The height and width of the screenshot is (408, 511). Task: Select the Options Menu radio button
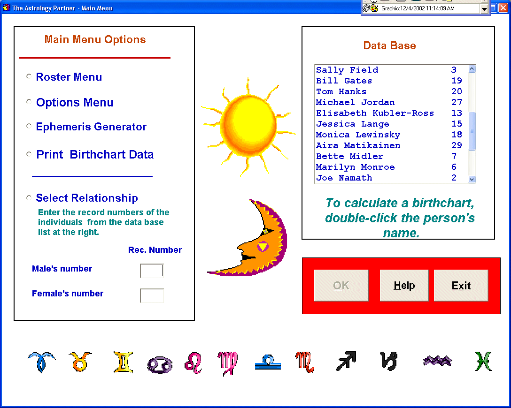[29, 102]
